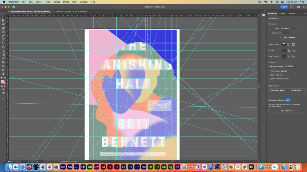The width and height of the screenshot is (307, 172).
Task: Select the Hand tool
Action: coord(3,73)
